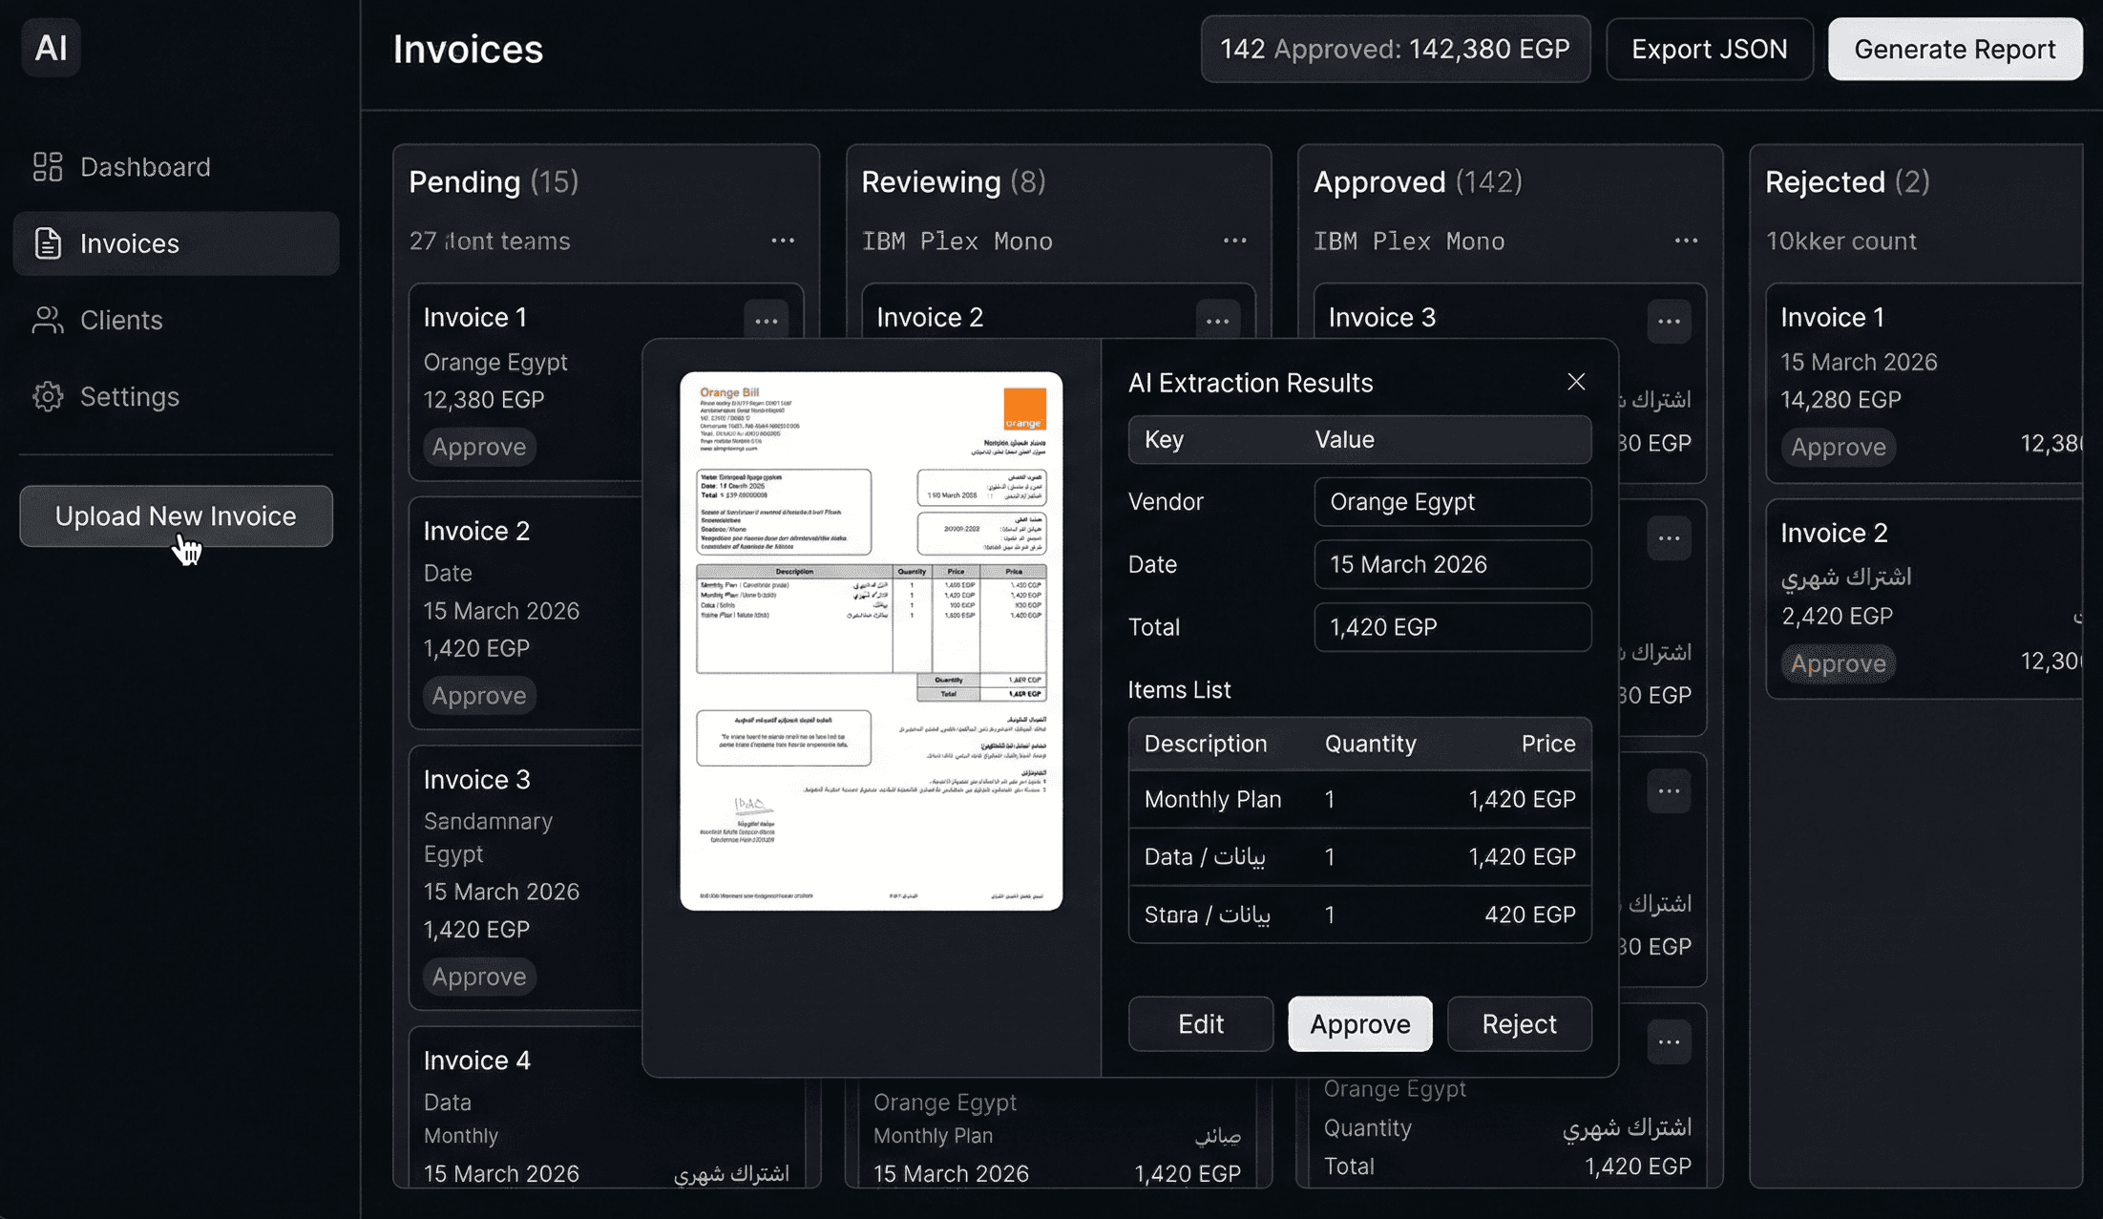Viewport: 2103px width, 1219px height.
Task: Click the Key header in results table
Action: (x=1164, y=440)
